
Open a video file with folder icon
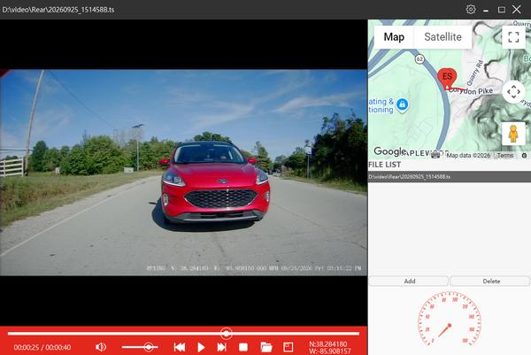266,347
